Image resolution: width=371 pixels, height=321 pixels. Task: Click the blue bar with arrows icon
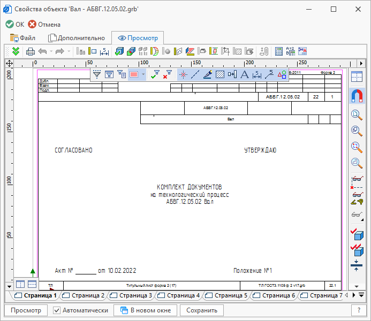357,266
